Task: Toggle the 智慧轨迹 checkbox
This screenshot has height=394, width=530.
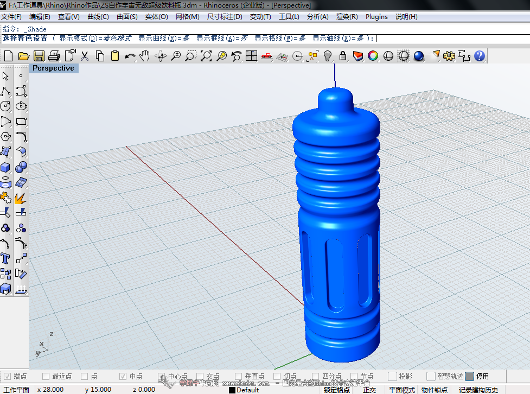Action: click(x=431, y=376)
